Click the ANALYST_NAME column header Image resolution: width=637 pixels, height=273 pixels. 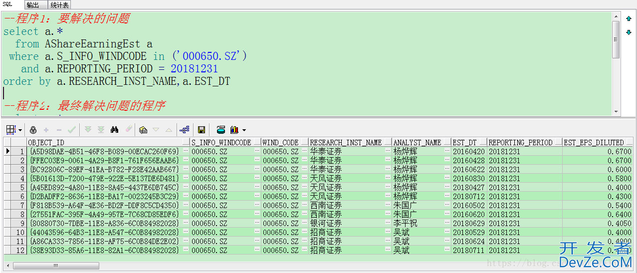pos(422,142)
